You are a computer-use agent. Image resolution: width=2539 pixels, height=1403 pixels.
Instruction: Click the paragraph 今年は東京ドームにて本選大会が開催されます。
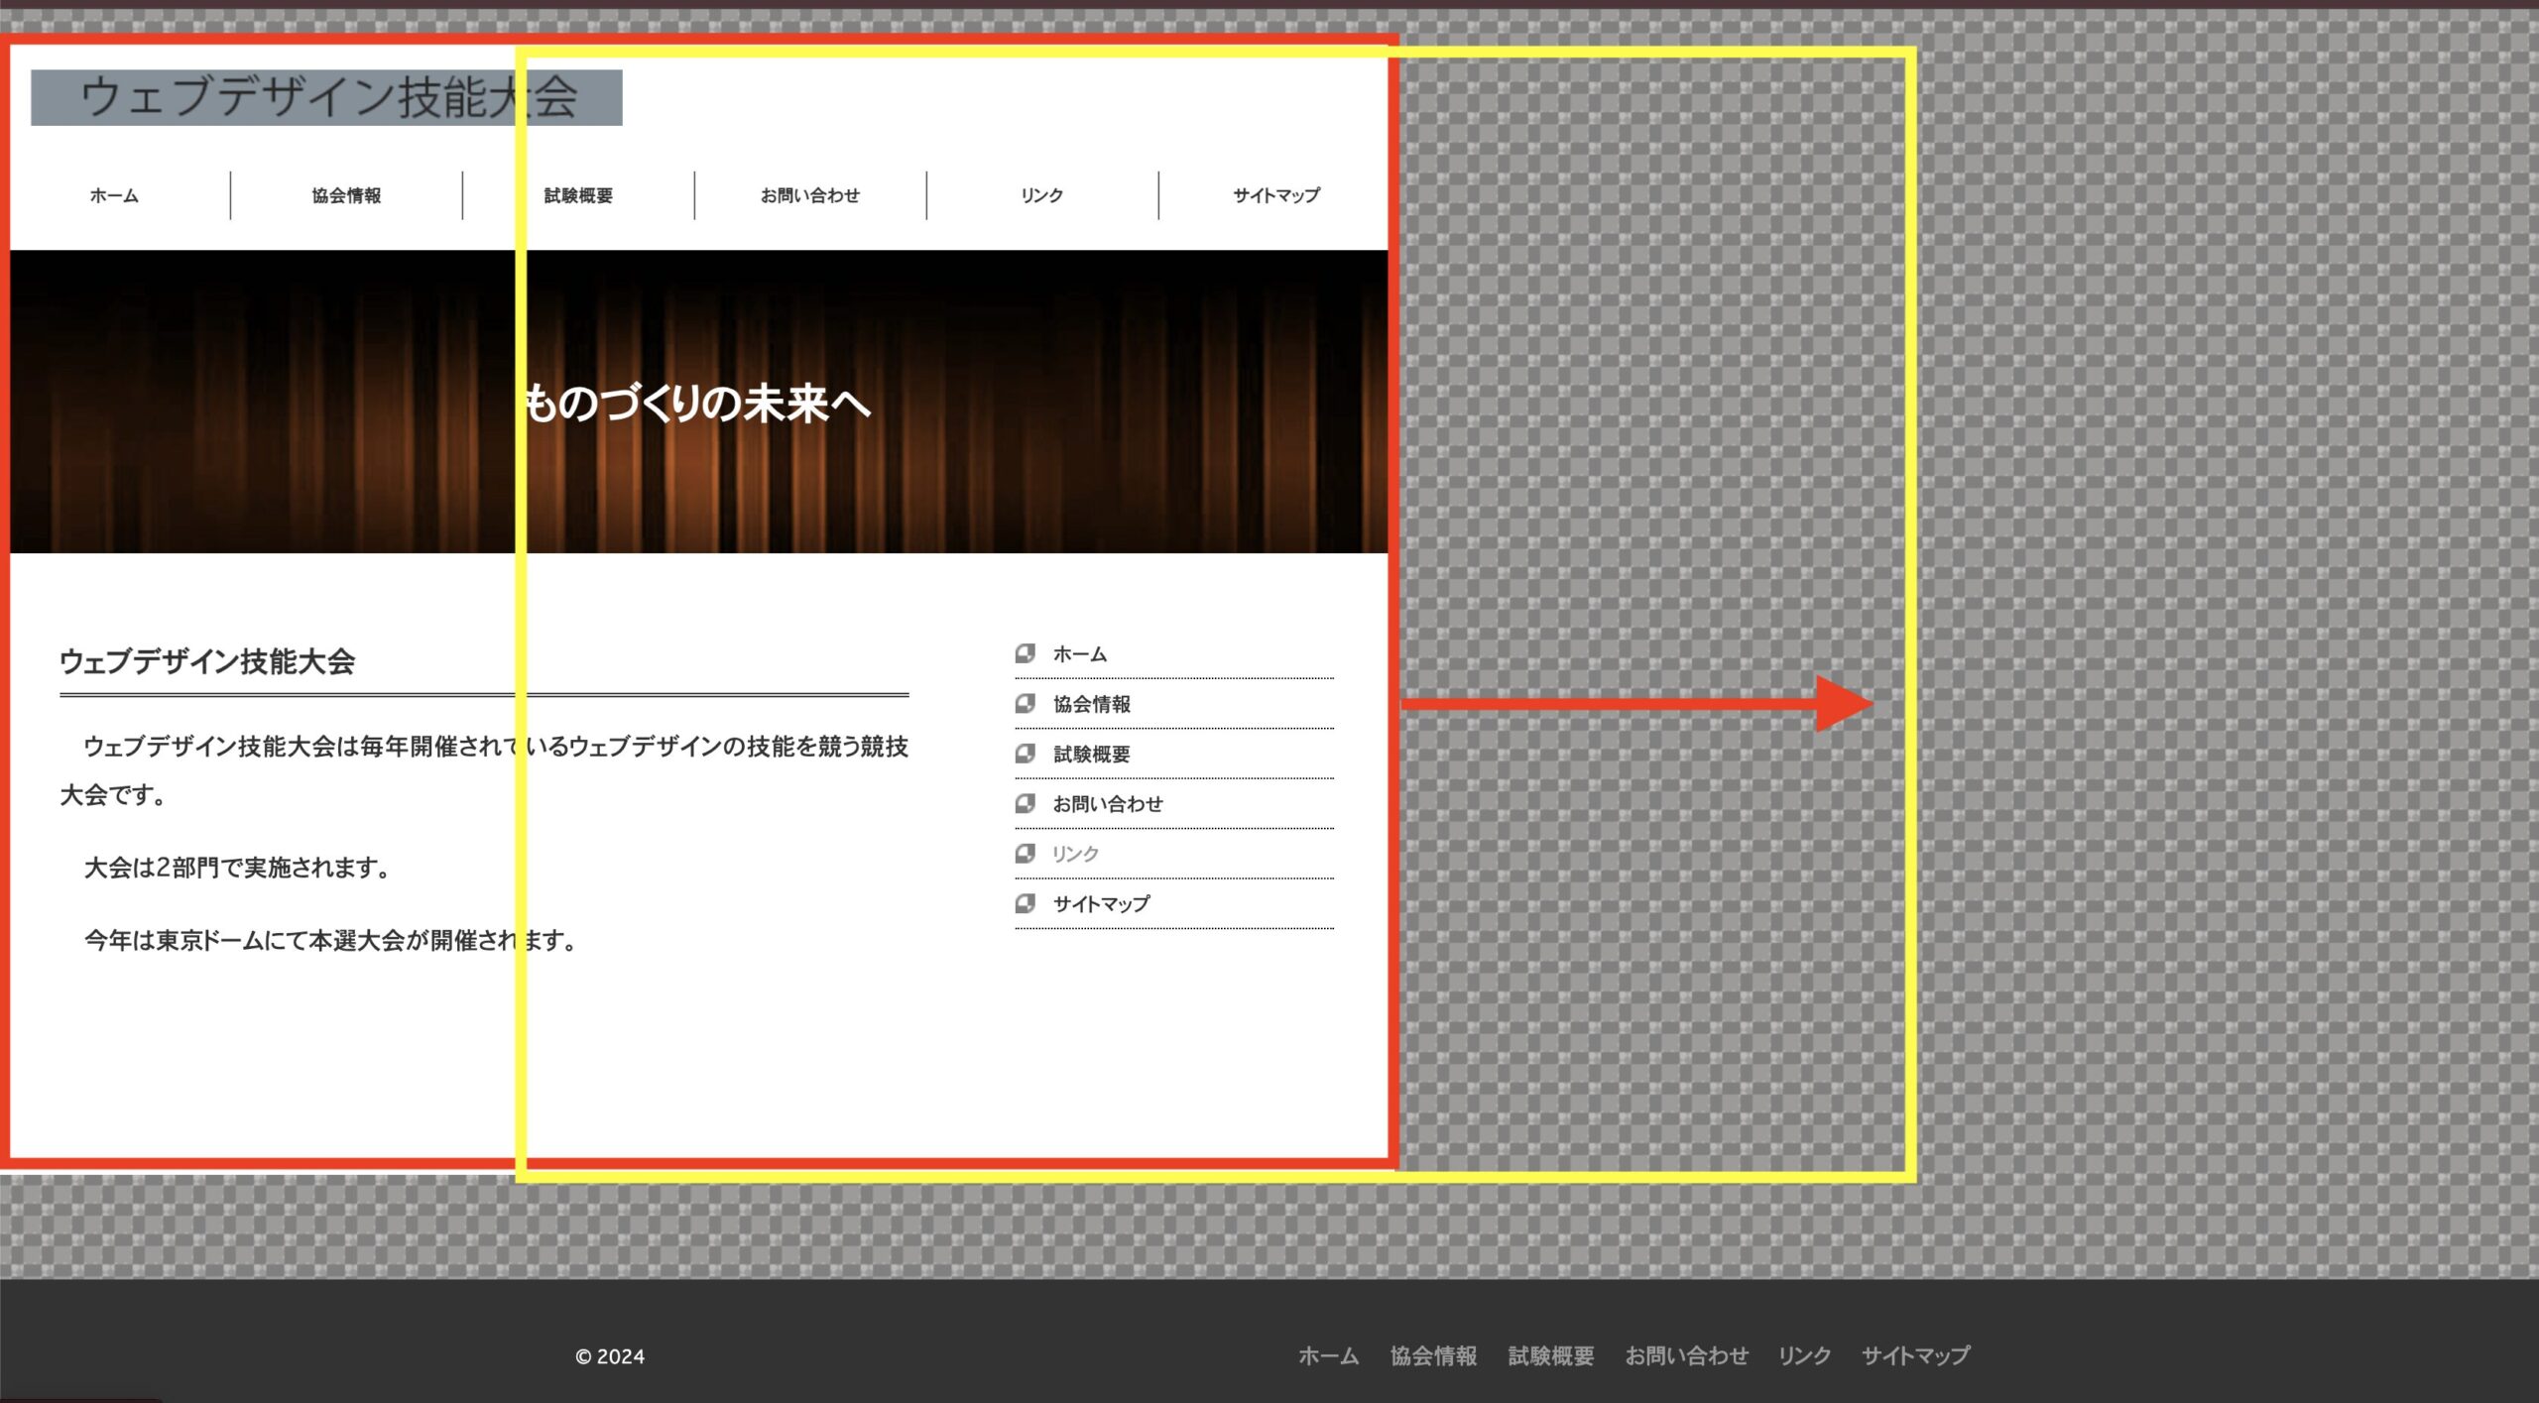pos(332,940)
